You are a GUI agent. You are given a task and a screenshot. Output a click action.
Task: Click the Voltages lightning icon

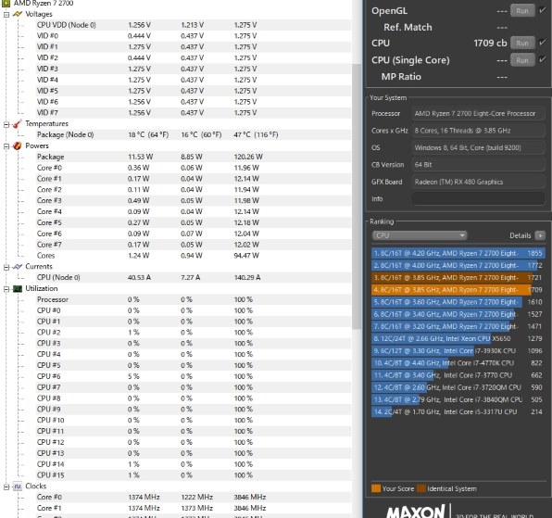[17, 14]
